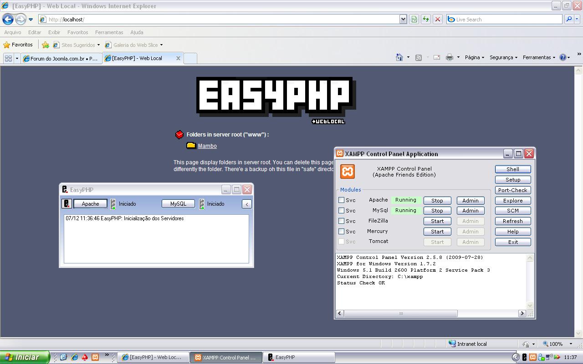Click the MySQL traffic light status icon
Viewport: 583px width, 364px height.
[202, 204]
